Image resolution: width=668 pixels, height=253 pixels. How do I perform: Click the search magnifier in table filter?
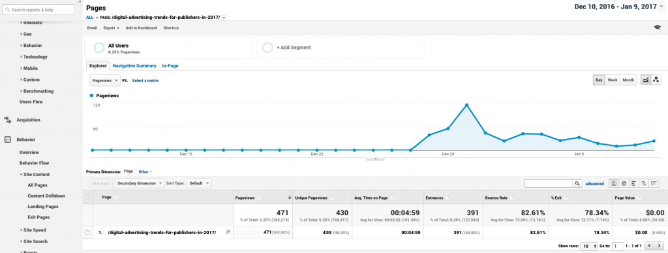pos(577,184)
